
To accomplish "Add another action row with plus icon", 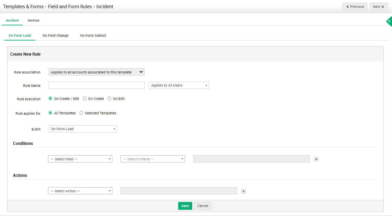I will (x=244, y=191).
